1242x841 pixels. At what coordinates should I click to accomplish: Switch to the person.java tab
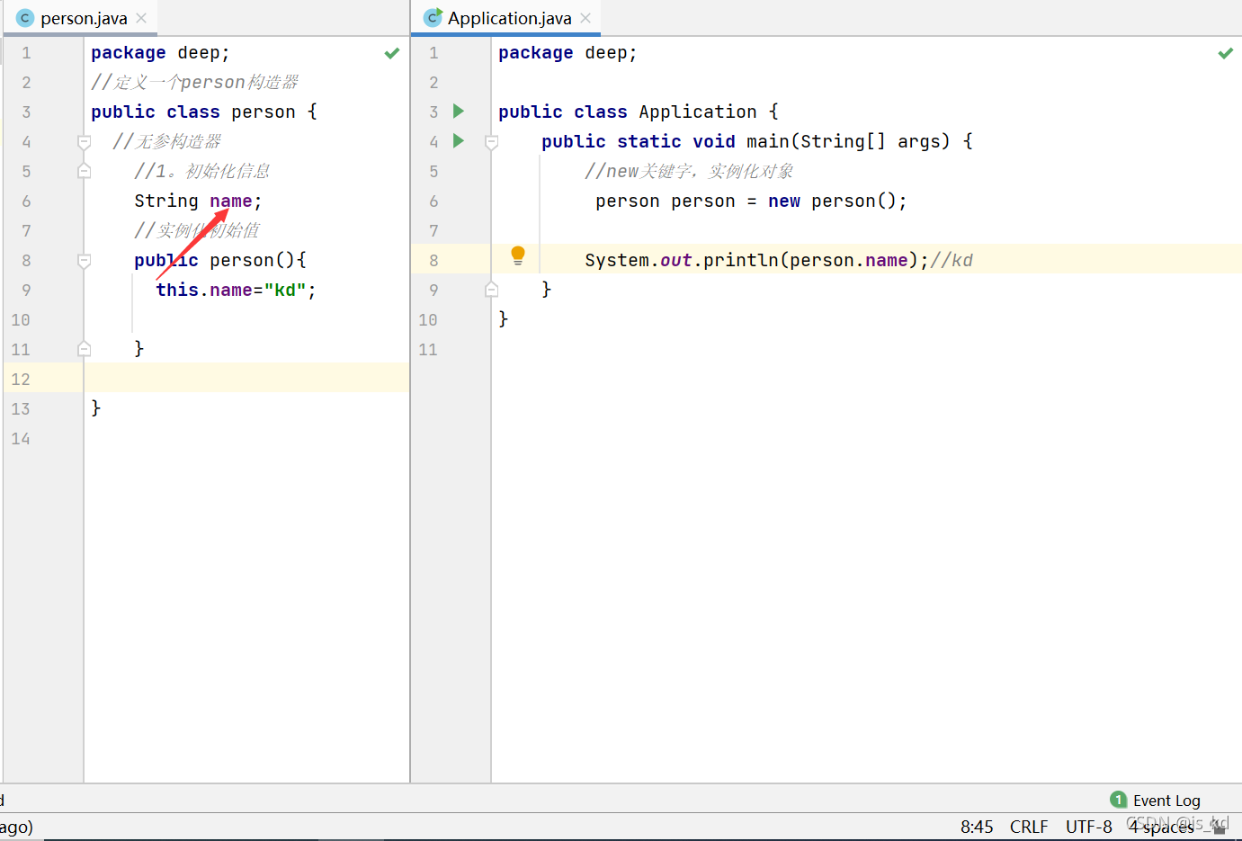click(84, 18)
